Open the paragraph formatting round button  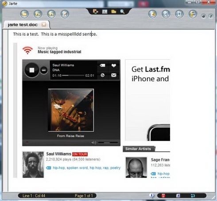[179, 14]
